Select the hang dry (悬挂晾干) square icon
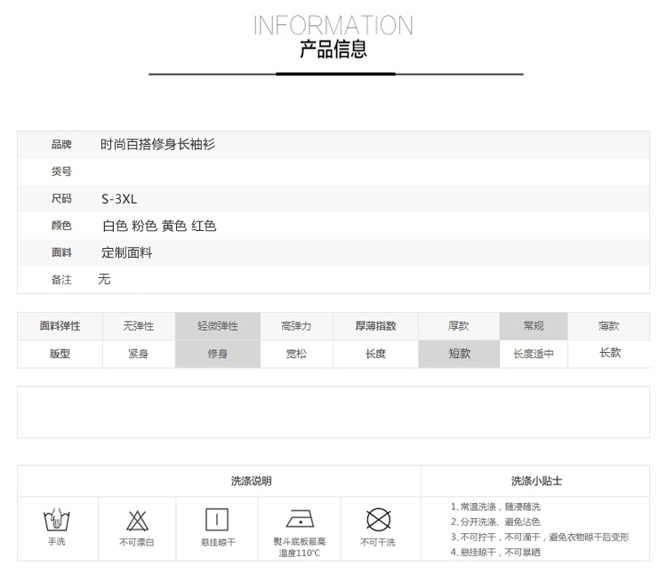 [218, 519]
